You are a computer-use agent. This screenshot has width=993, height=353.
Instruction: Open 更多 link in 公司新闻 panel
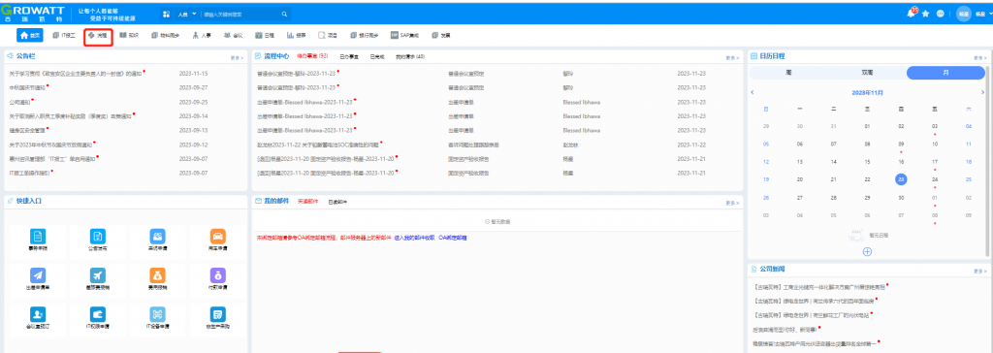[x=979, y=272]
